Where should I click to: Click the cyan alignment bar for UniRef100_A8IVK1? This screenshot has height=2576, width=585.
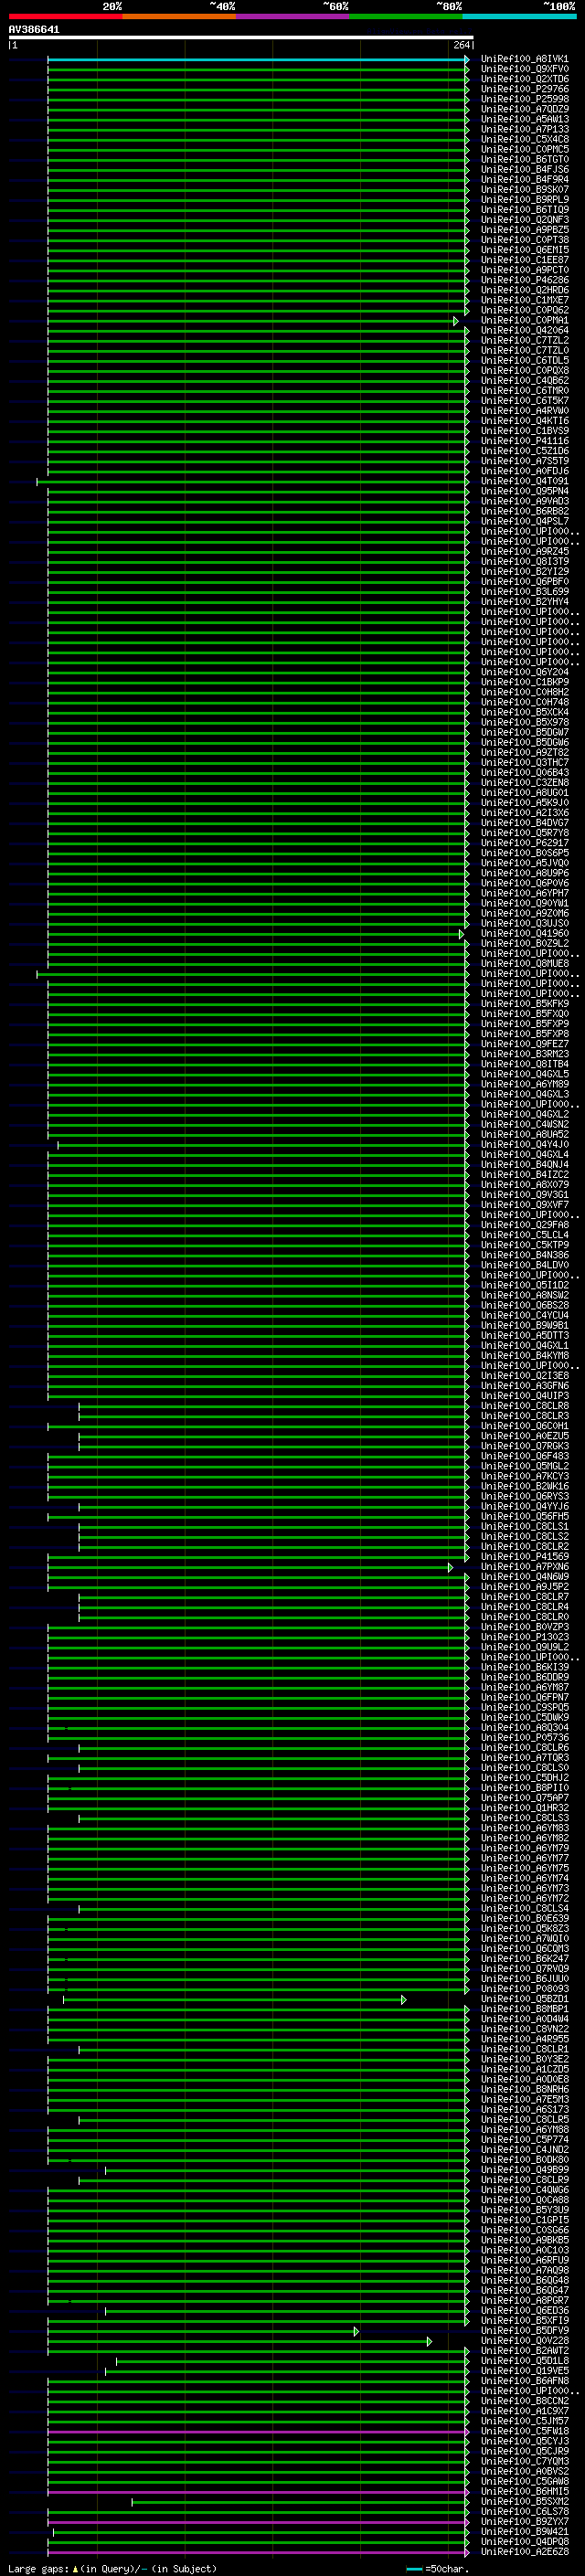[256, 60]
